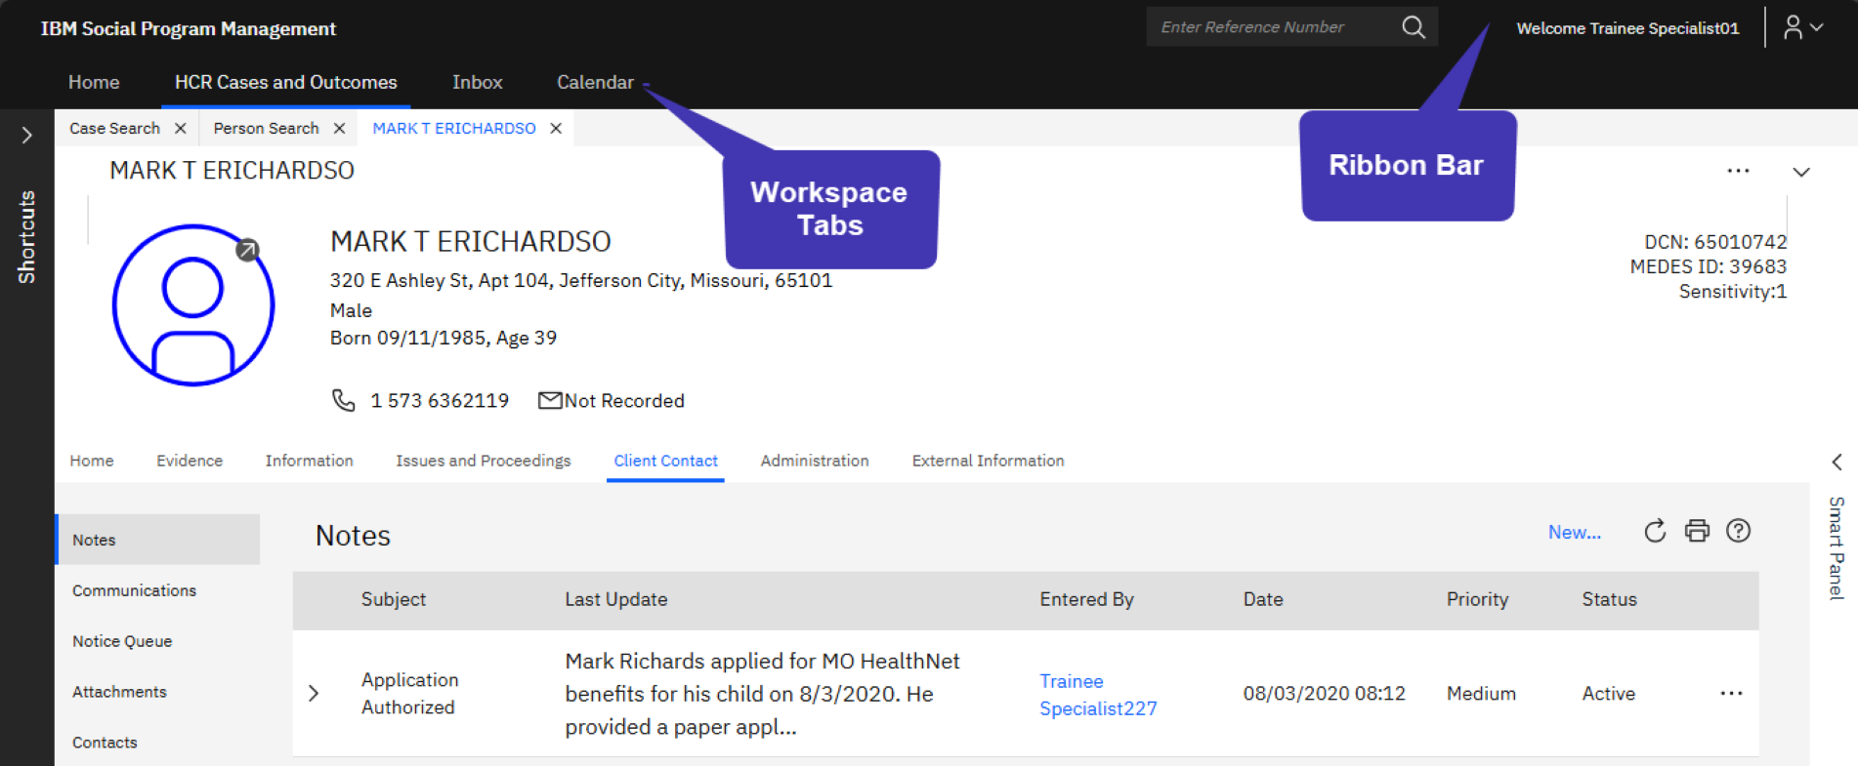Open person header actions ellipsis menu
1858x766 pixels.
click(x=1738, y=171)
